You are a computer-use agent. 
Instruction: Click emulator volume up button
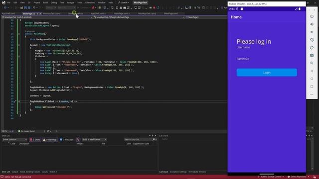pyautogui.click(x=312, y=24)
